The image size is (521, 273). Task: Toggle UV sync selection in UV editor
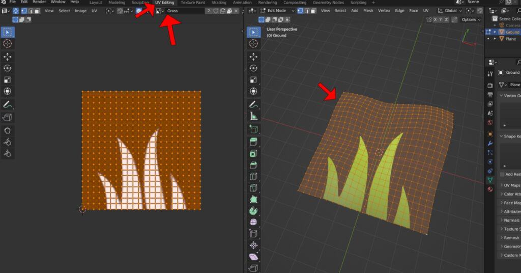pyautogui.click(x=16, y=11)
